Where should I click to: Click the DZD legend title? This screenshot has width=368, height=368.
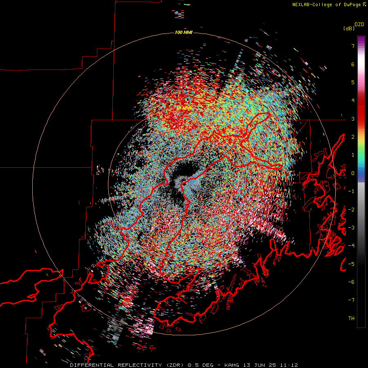tap(359, 25)
